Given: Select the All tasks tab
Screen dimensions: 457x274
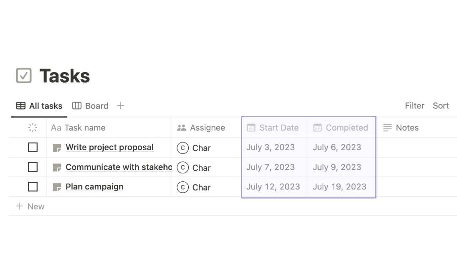Looking at the screenshot, I should tap(39, 106).
